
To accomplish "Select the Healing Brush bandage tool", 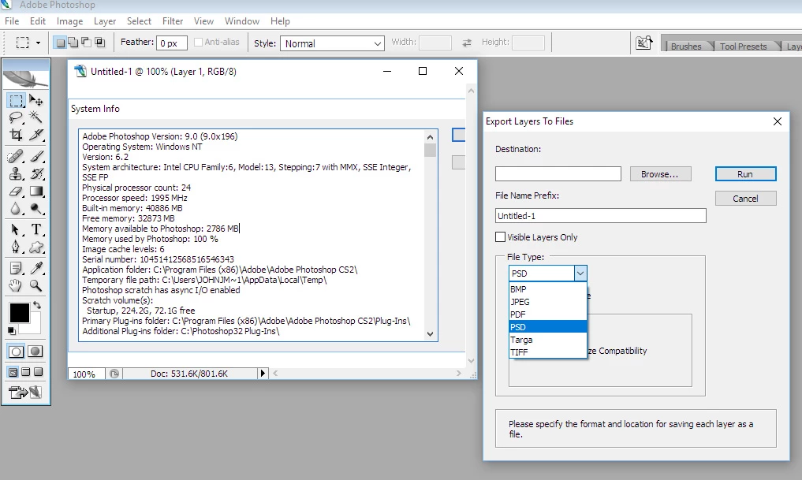I will [x=16, y=156].
